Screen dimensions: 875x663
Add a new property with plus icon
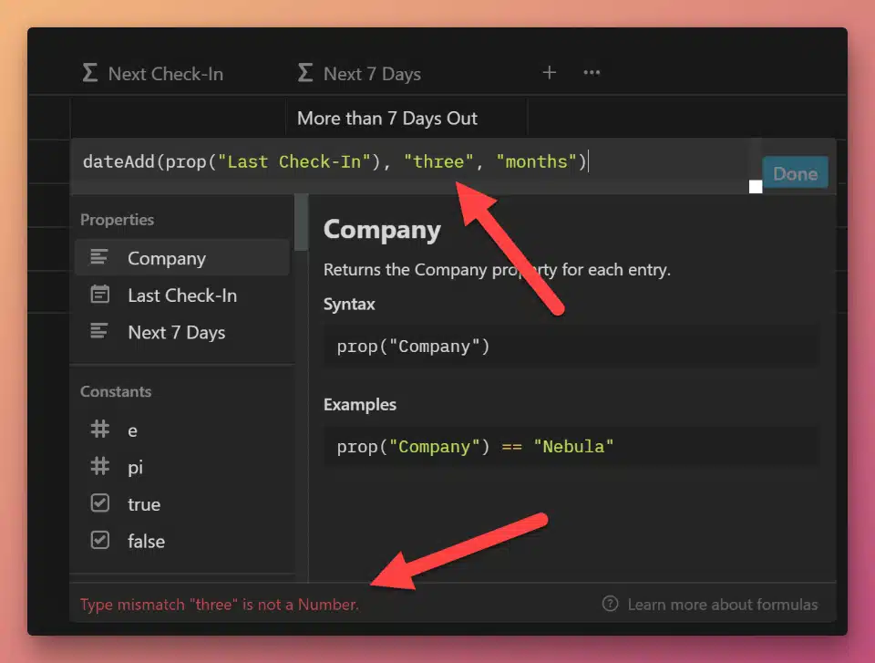tap(549, 73)
